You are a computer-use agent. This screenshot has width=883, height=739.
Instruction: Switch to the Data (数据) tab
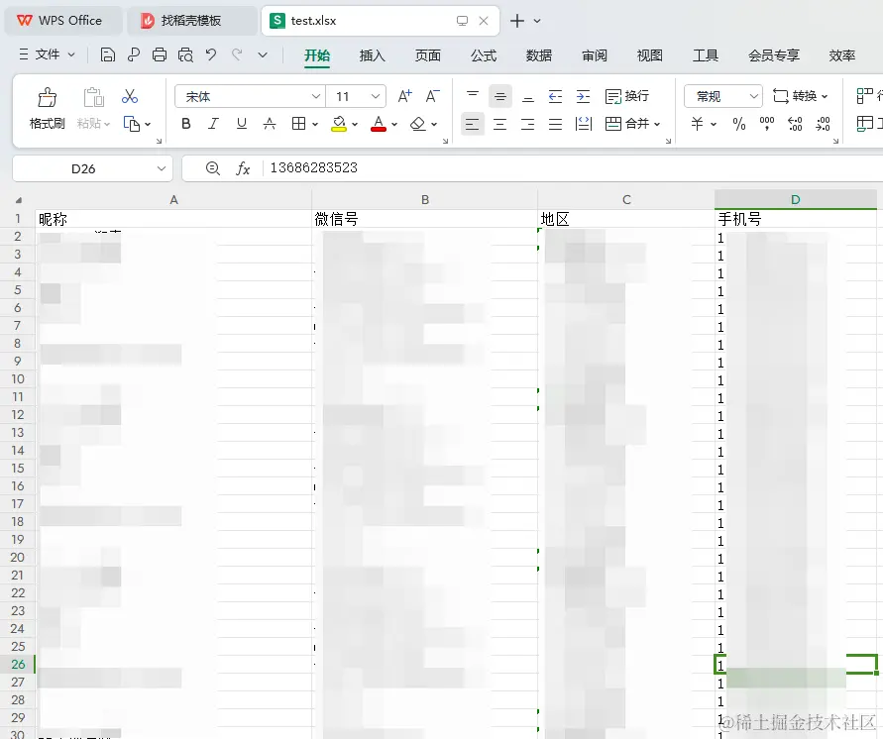pos(539,55)
